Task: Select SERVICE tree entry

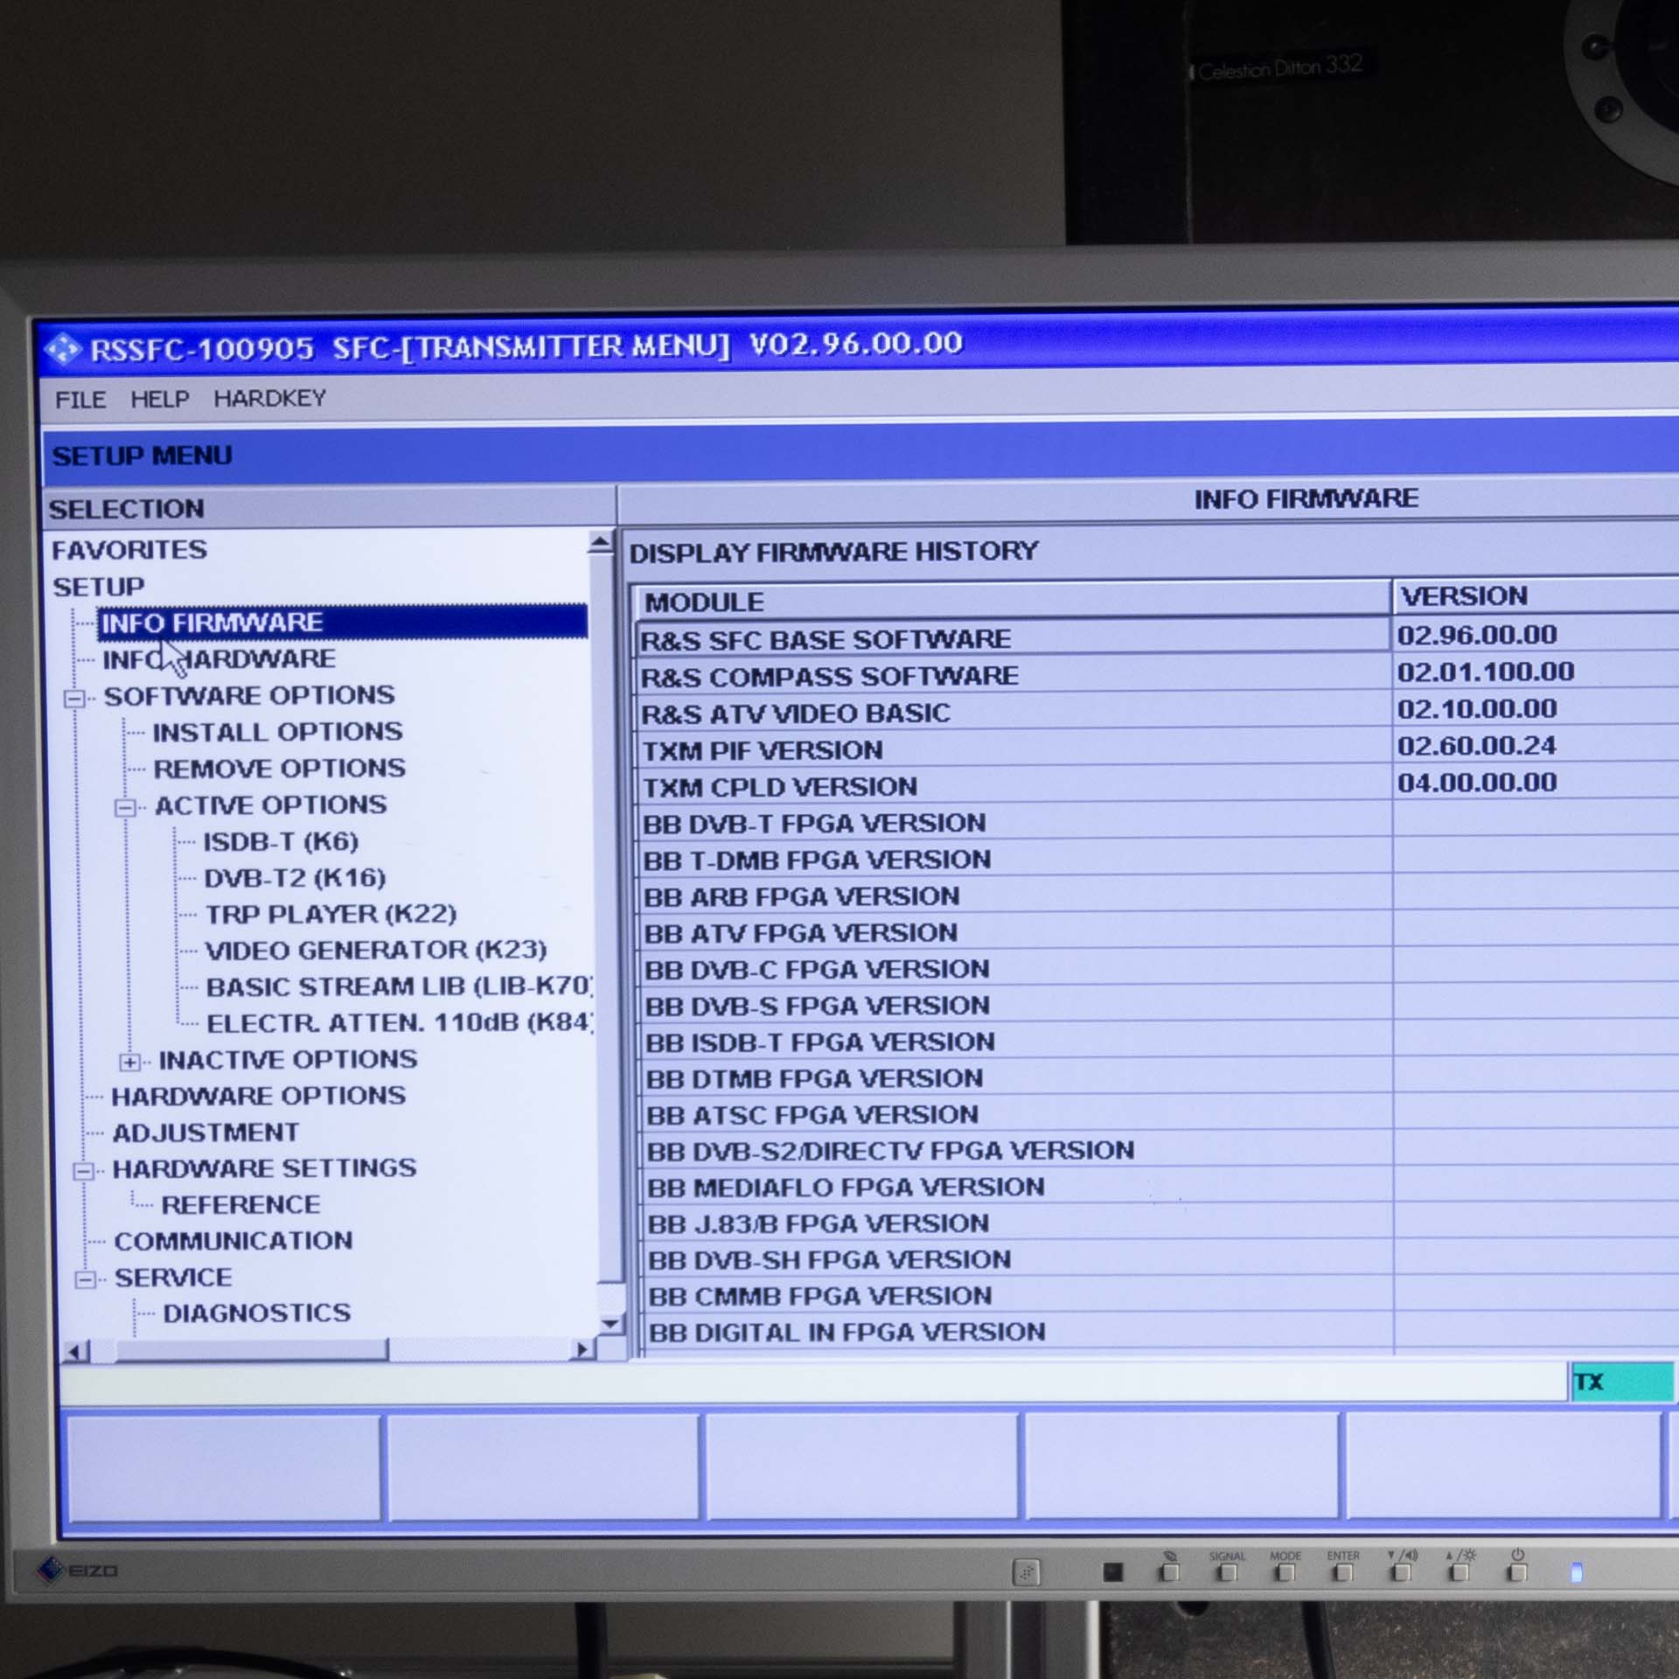Action: pos(173,1278)
